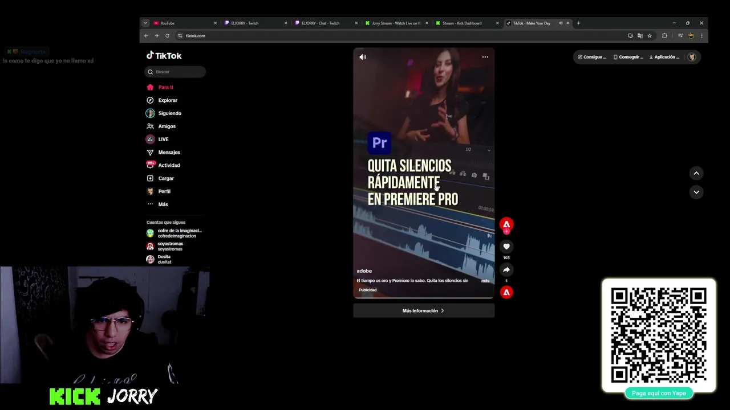Click the Premiere Pro video thumbnail
This screenshot has width=730, height=410.
coord(424,173)
